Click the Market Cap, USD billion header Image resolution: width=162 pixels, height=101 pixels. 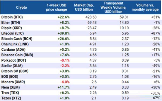point(84,7)
